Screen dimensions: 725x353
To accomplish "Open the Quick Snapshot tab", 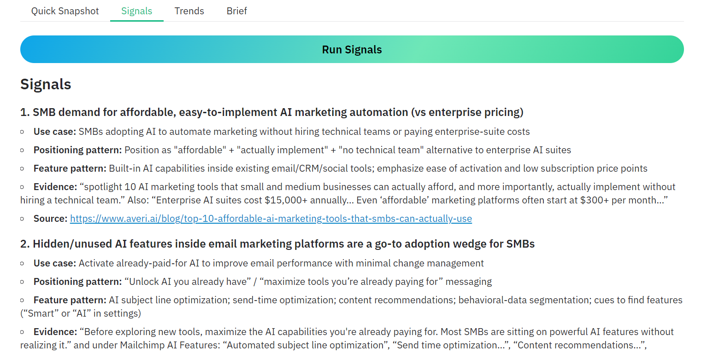I will [x=65, y=11].
